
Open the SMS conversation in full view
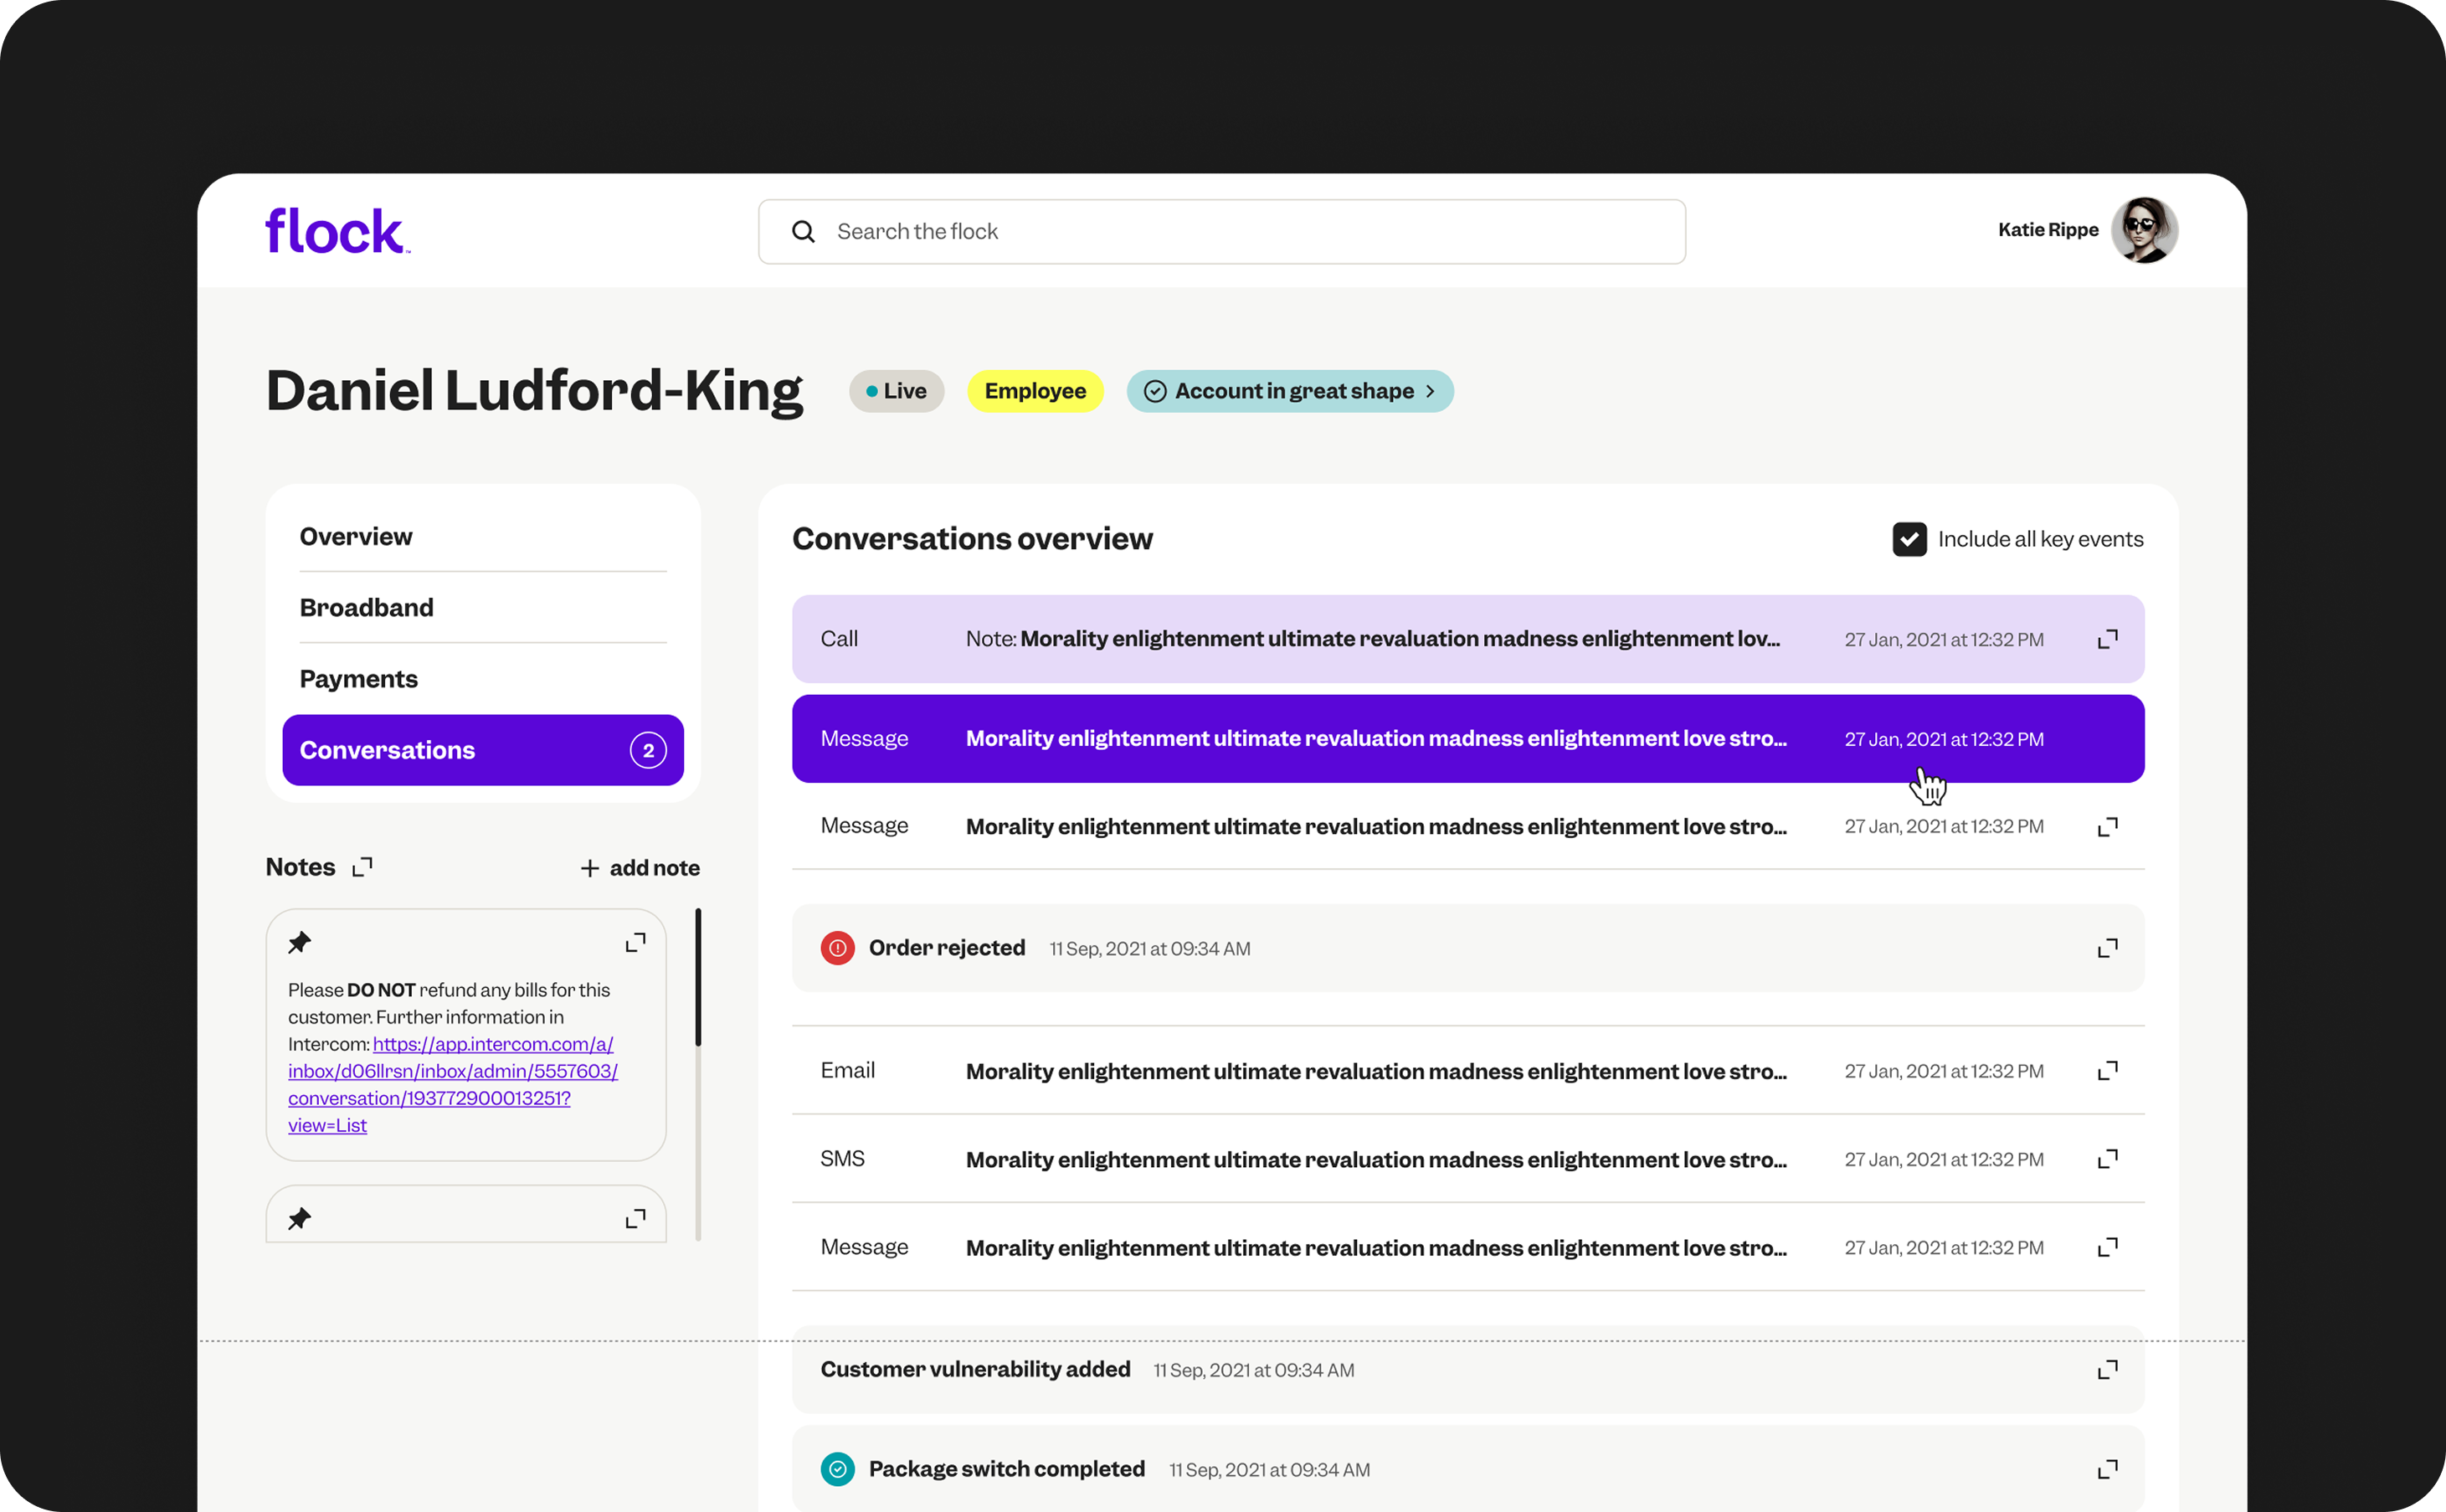coord(2107,1158)
